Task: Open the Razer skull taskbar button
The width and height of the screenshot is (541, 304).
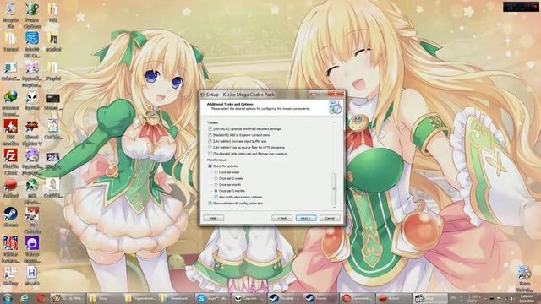Action: point(248,298)
